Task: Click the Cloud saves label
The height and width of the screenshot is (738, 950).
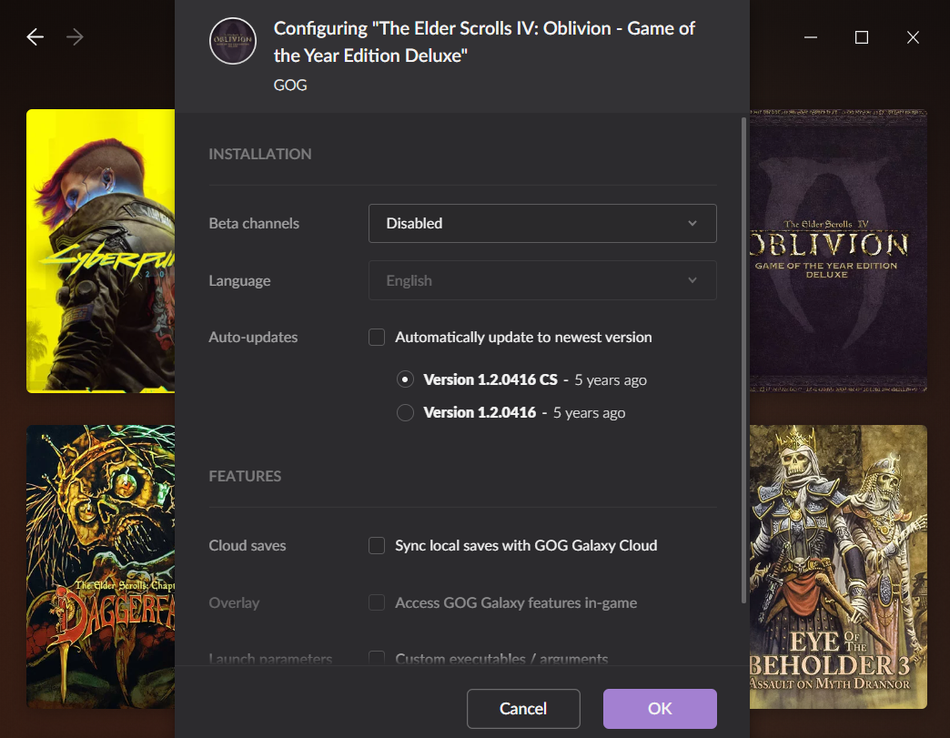Action: point(248,545)
